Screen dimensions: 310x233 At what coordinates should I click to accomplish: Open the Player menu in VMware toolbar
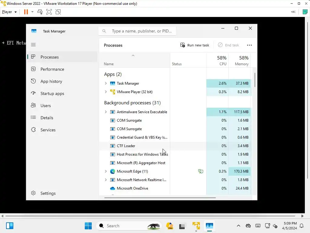tap(9, 12)
